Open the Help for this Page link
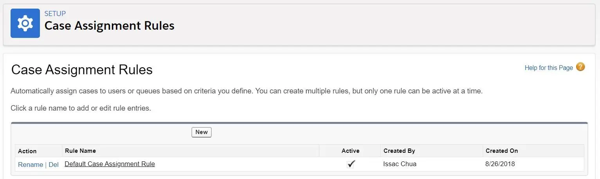600x179 pixels. pyautogui.click(x=549, y=68)
